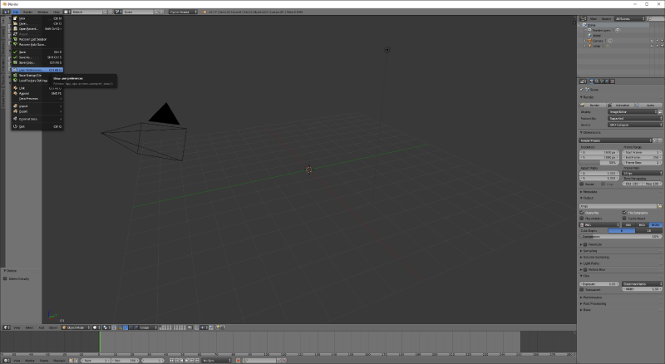Toggle the Overwrite checkbox in Output panel

[582, 212]
